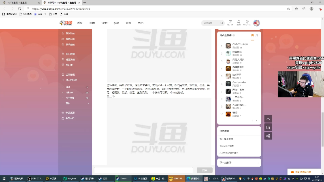
Task: Open OBS from the taskbar
Action: coord(35,178)
